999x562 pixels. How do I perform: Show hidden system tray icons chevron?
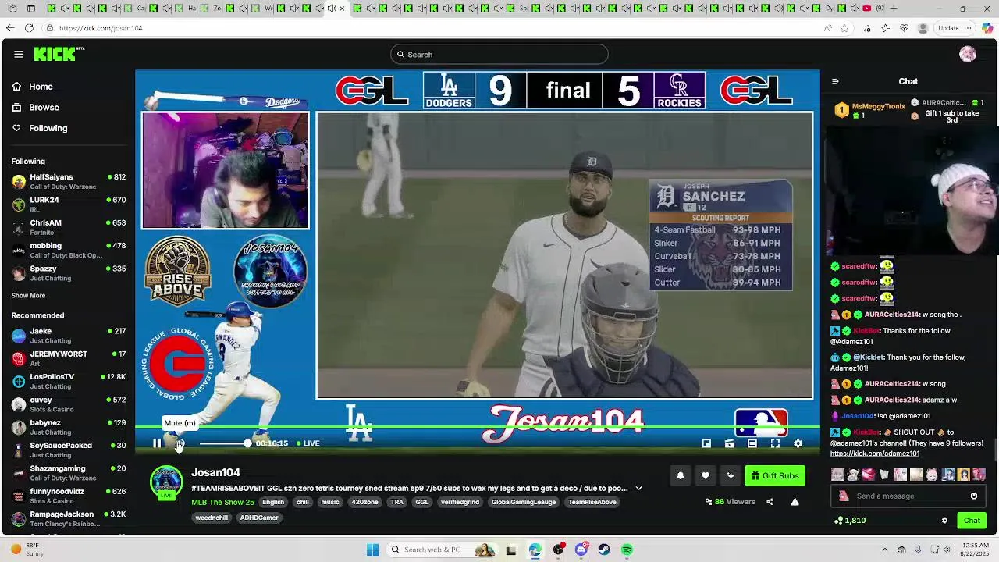(x=885, y=550)
